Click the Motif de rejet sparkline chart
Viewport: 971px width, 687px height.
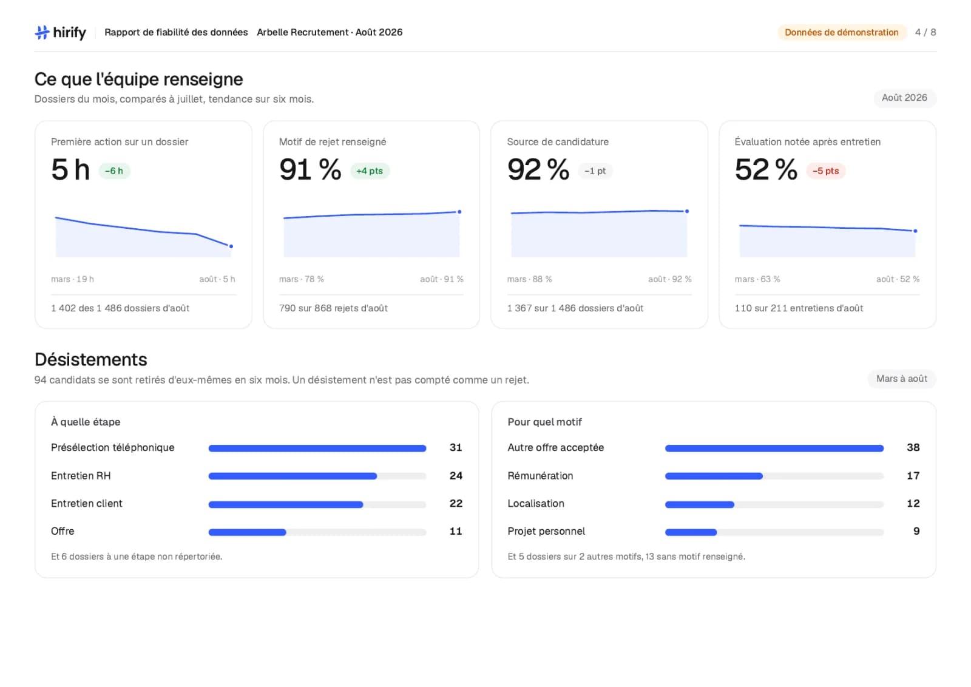coord(371,234)
